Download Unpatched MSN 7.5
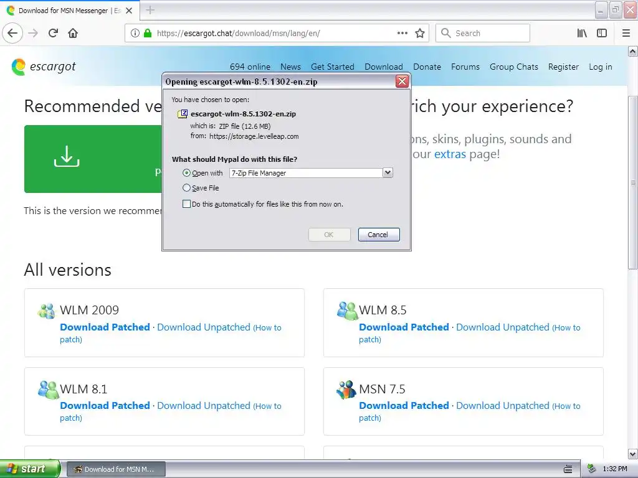 [503, 406]
